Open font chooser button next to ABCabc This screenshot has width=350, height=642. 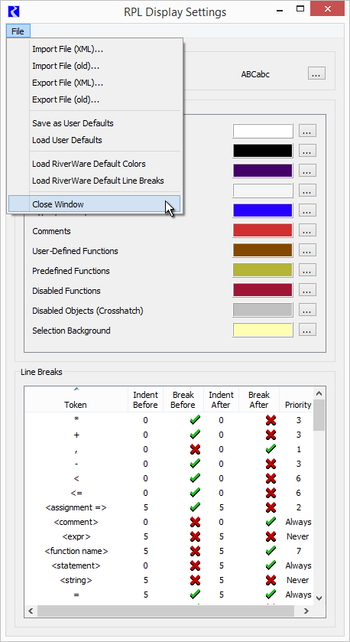pos(316,73)
